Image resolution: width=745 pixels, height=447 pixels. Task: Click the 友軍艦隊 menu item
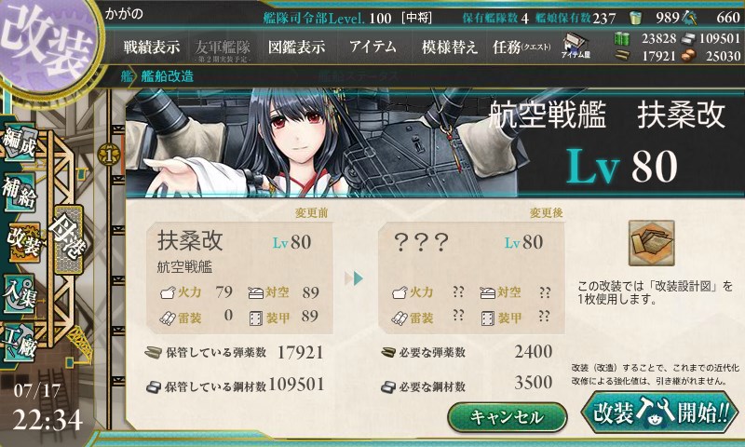click(x=223, y=49)
